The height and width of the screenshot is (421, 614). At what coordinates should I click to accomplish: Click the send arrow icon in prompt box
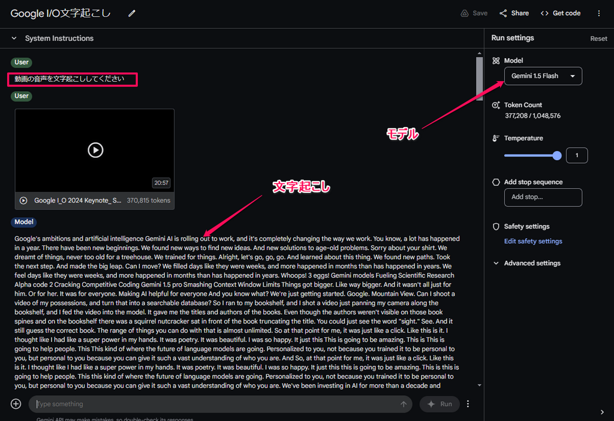[x=404, y=404]
